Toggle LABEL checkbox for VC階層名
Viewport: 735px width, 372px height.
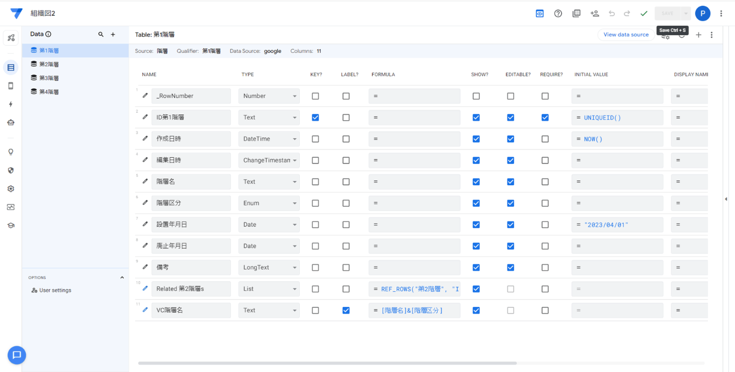[x=346, y=311]
